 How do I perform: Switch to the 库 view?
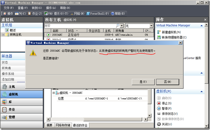(22, 102)
